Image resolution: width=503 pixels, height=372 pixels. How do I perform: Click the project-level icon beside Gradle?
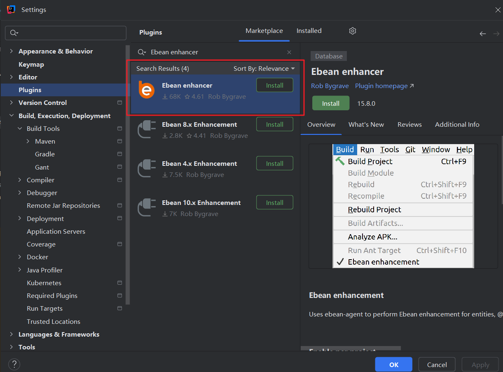tap(119, 154)
